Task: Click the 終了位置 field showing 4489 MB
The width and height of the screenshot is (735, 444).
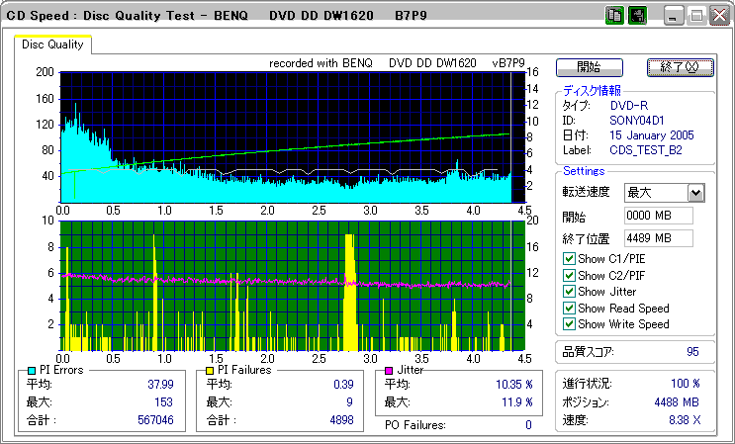Action: 659,238
